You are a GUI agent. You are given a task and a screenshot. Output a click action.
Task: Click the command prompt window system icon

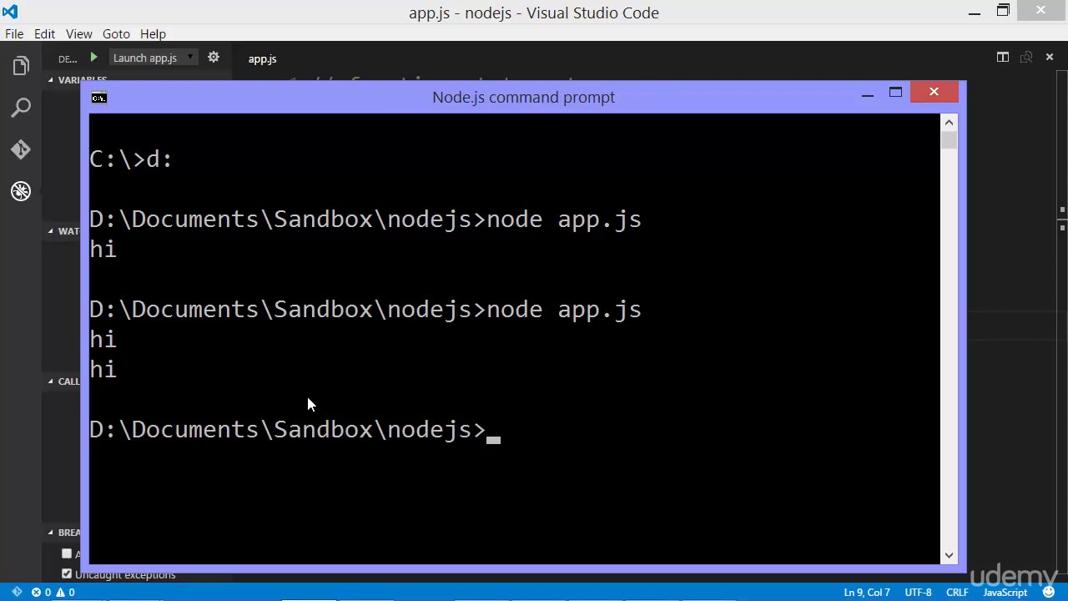(x=98, y=98)
